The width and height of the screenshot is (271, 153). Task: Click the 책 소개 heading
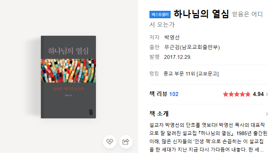(x=159, y=114)
